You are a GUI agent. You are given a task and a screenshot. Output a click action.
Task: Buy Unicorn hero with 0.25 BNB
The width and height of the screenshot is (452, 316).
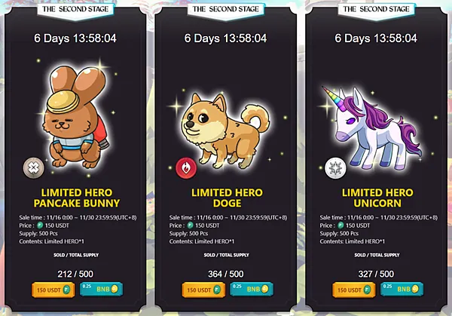tap(402, 289)
